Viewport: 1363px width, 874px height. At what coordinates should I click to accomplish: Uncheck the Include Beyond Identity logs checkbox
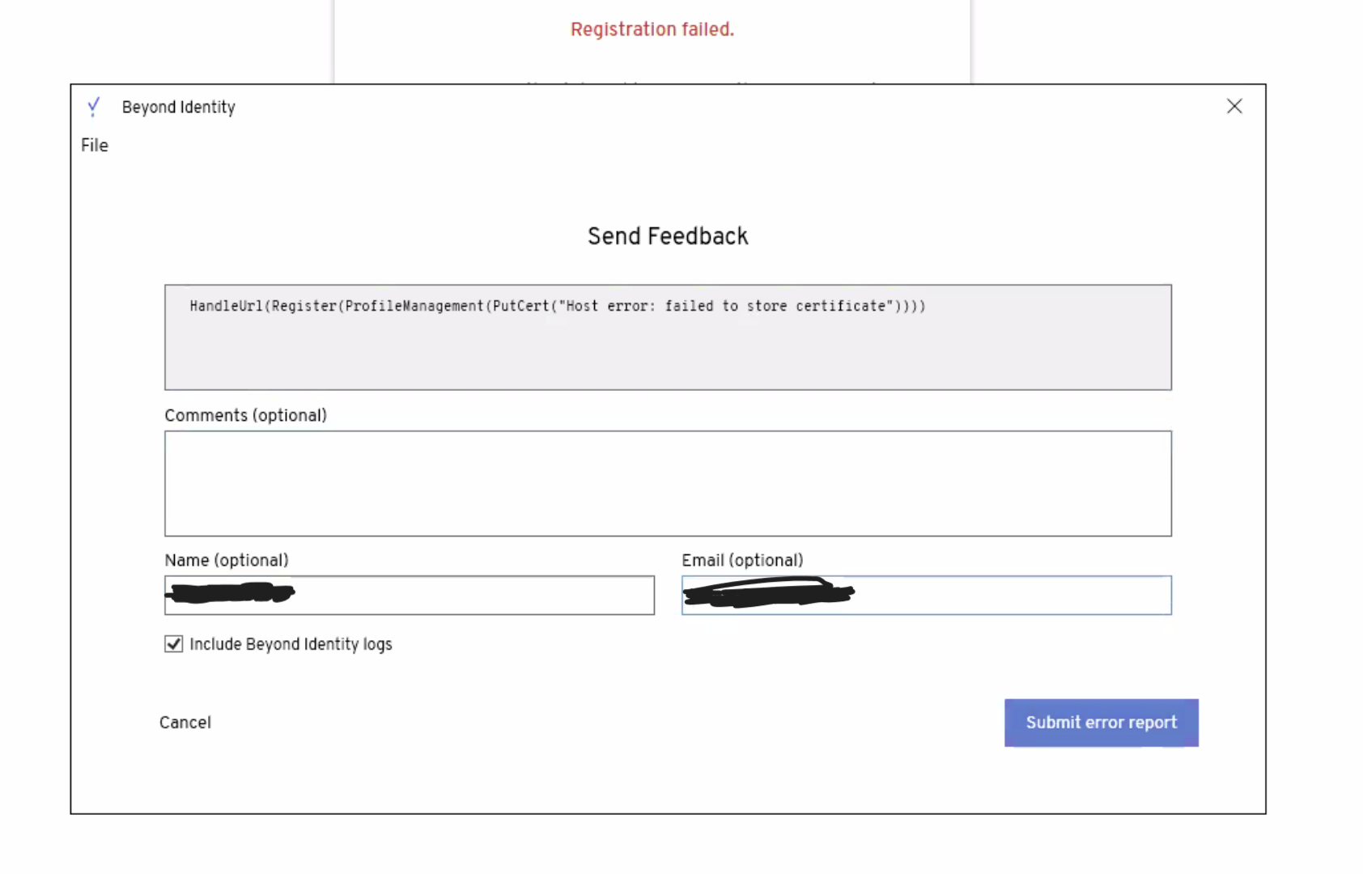[173, 644]
